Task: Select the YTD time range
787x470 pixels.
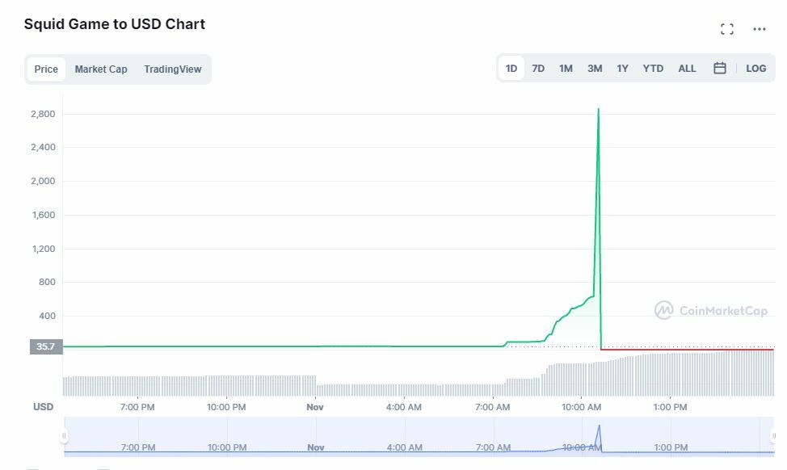Action: pyautogui.click(x=653, y=69)
